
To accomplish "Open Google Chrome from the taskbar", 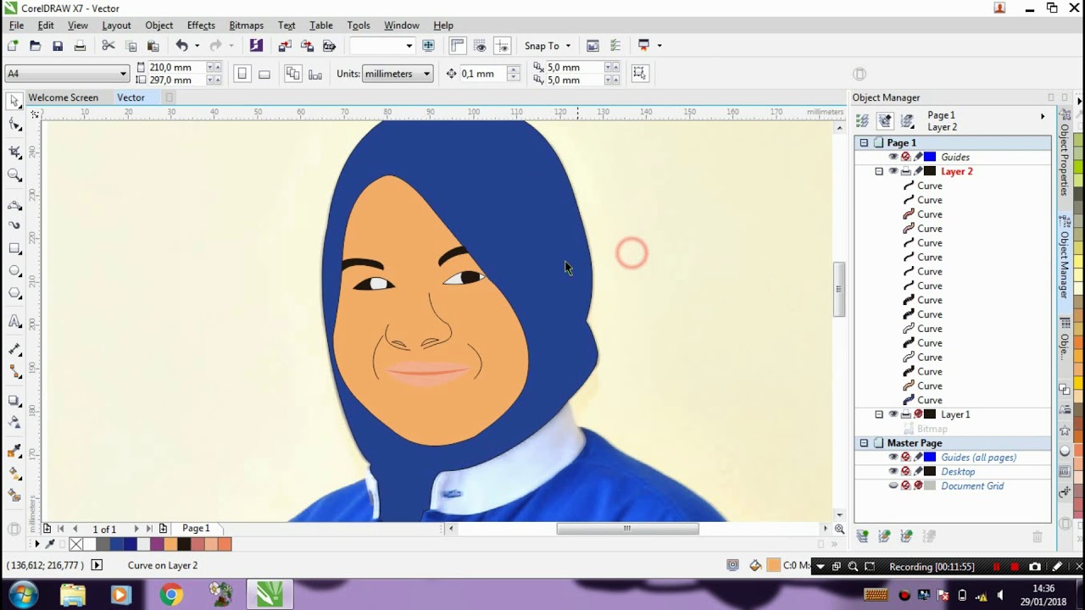I will coord(170,595).
